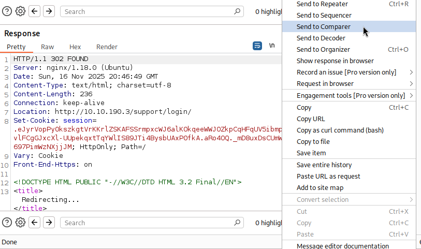Click the HTTP/1.1 302 FOUND line

(51, 59)
